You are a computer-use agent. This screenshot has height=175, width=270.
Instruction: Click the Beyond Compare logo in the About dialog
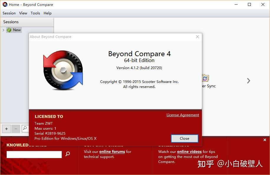(x=62, y=70)
